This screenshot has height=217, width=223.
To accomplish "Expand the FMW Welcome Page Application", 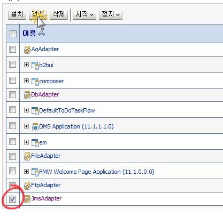I will pos(26,172).
